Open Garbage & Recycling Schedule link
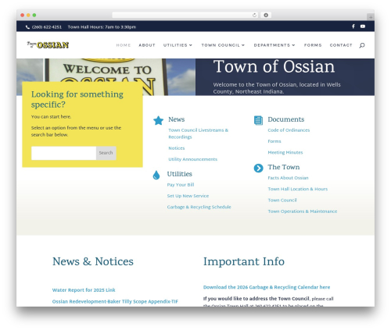Screen dimensions: 391x330 coord(199,207)
